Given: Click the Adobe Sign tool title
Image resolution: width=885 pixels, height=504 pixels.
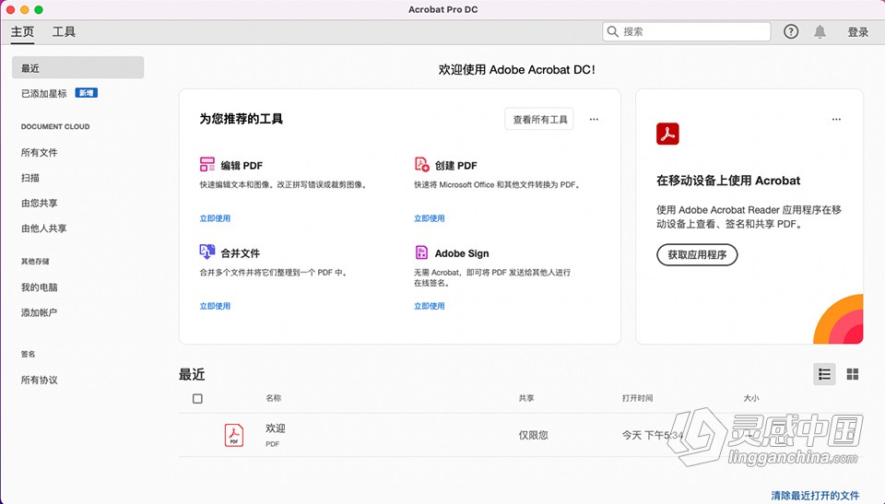Looking at the screenshot, I should [462, 253].
